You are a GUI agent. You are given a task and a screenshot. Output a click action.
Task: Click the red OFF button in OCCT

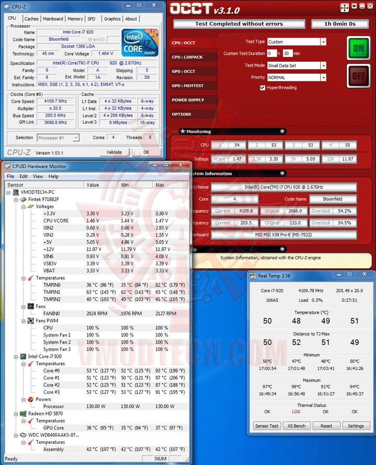[x=358, y=76]
